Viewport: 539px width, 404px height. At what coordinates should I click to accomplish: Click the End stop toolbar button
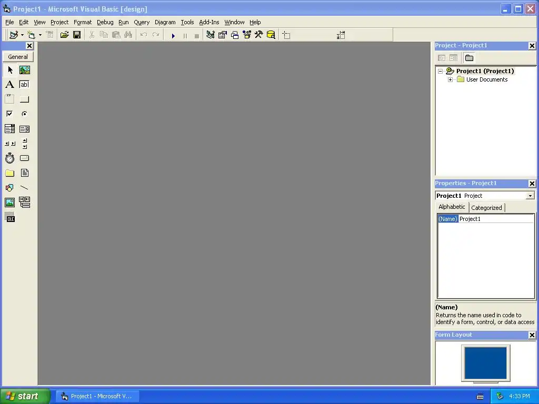pos(197,35)
